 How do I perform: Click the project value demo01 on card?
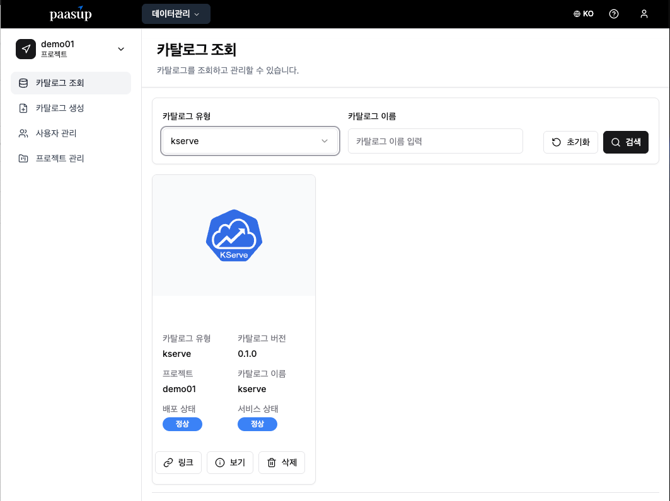tap(179, 389)
